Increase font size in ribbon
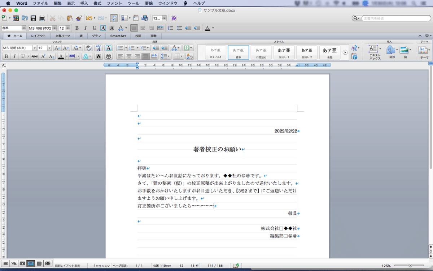 click(x=57, y=48)
